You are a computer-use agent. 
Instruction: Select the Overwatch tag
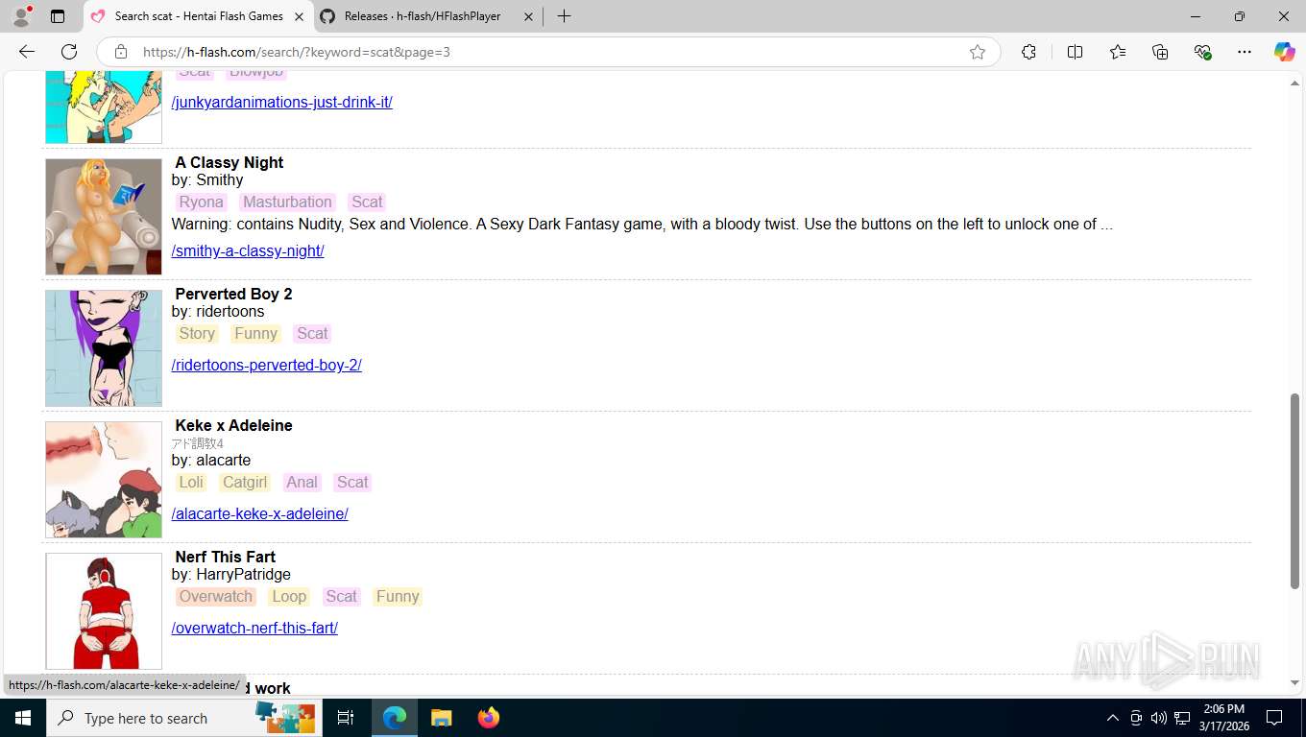point(216,596)
